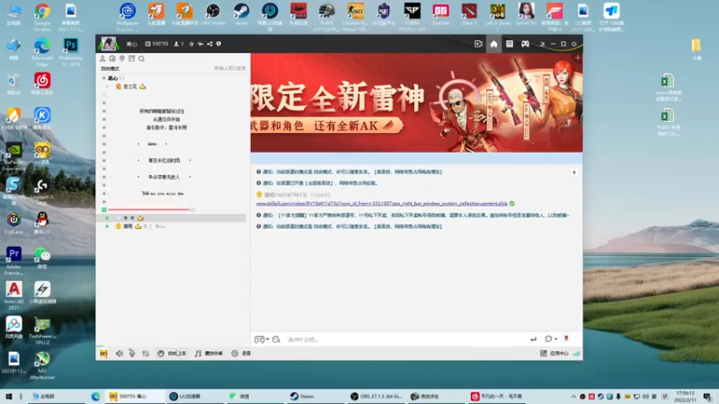Image resolution: width=719 pixels, height=404 pixels.
Task: Open the channel notice board icon
Action: 131,58
